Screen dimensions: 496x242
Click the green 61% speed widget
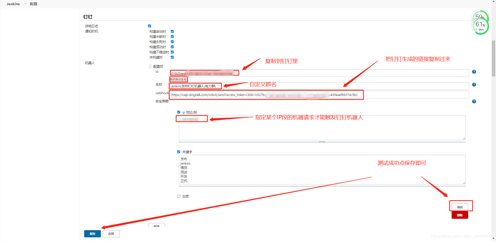coord(481,26)
